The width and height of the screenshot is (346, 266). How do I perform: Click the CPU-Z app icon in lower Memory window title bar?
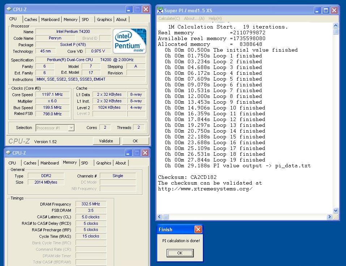tap(8, 153)
